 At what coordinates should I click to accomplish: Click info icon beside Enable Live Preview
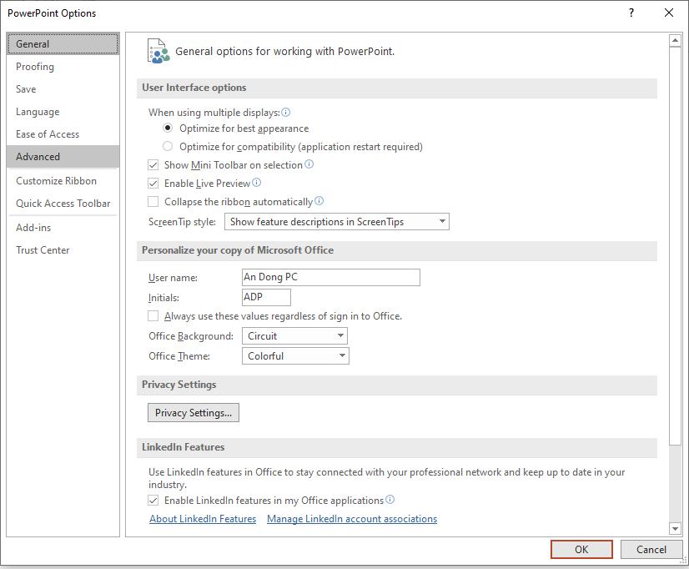tap(257, 183)
